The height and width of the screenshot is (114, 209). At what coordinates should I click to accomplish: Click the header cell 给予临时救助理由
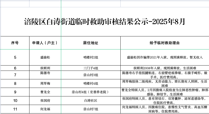(165, 43)
